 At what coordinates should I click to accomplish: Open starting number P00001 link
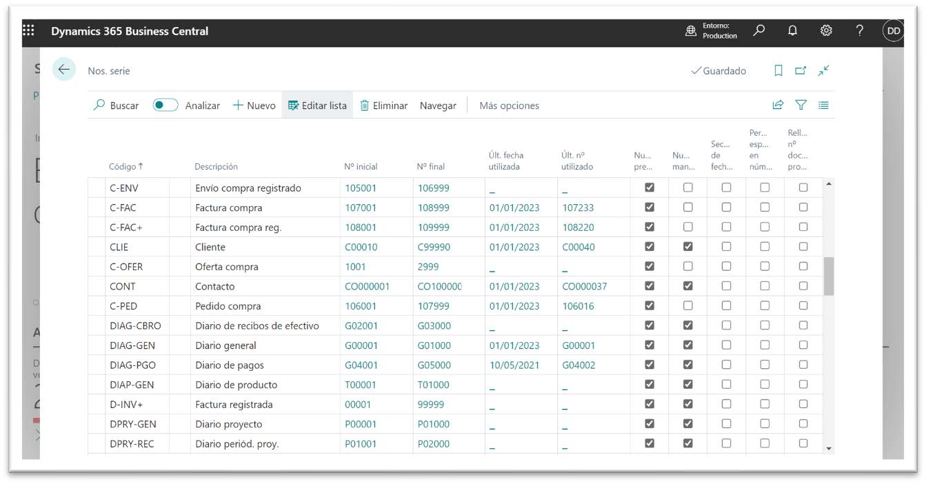[x=361, y=424]
